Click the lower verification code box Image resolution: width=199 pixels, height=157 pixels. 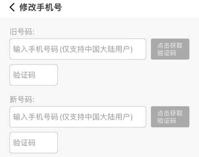pyautogui.click(x=33, y=143)
